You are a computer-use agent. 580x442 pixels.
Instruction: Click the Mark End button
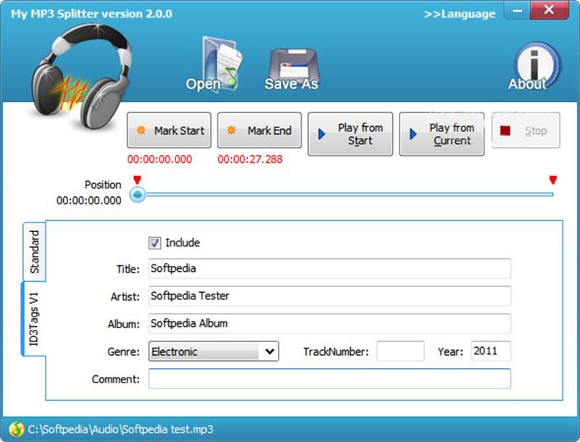260,130
